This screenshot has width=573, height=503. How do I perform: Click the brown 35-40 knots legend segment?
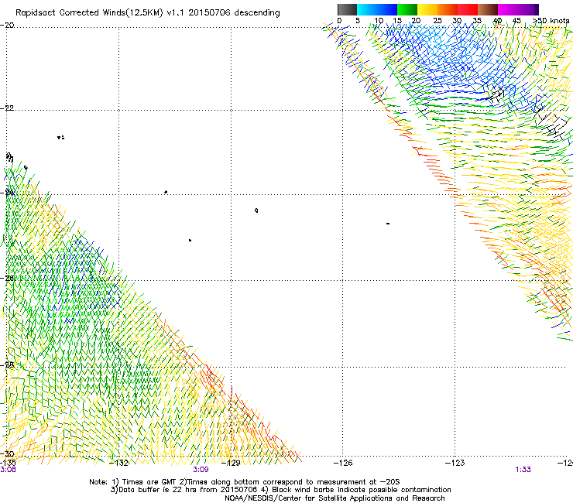(488, 9)
